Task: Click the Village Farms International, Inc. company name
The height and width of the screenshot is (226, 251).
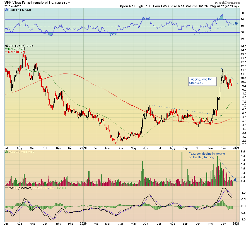Action: coord(33,3)
